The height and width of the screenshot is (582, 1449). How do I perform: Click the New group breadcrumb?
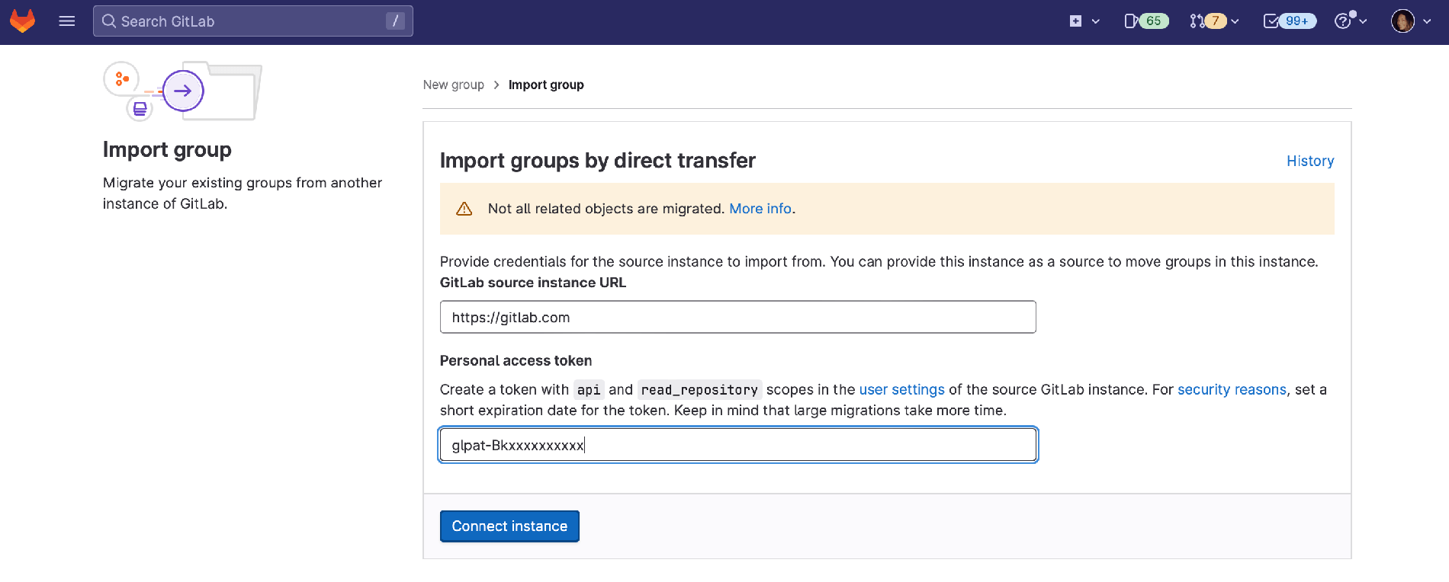[x=453, y=85]
